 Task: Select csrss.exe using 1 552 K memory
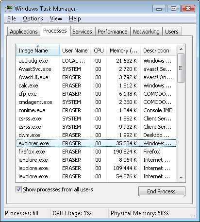96,119
